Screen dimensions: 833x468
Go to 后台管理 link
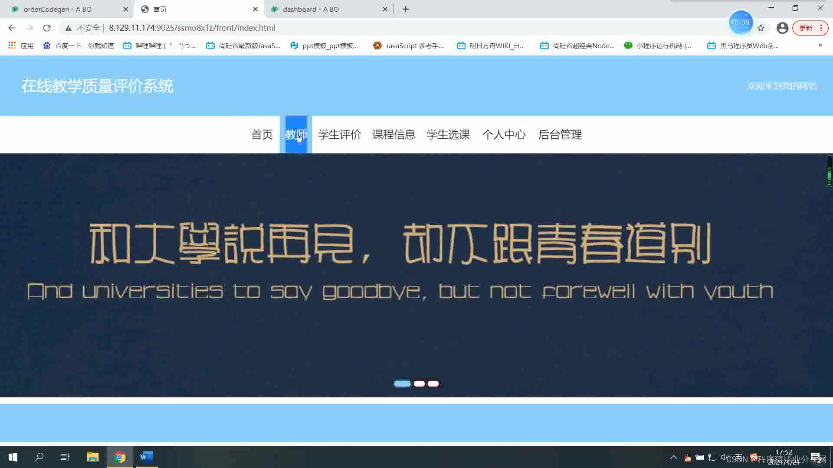(x=560, y=135)
